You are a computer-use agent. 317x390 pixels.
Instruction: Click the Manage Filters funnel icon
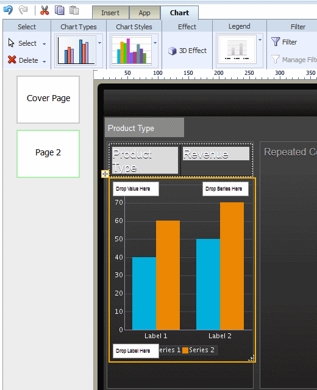[276, 59]
